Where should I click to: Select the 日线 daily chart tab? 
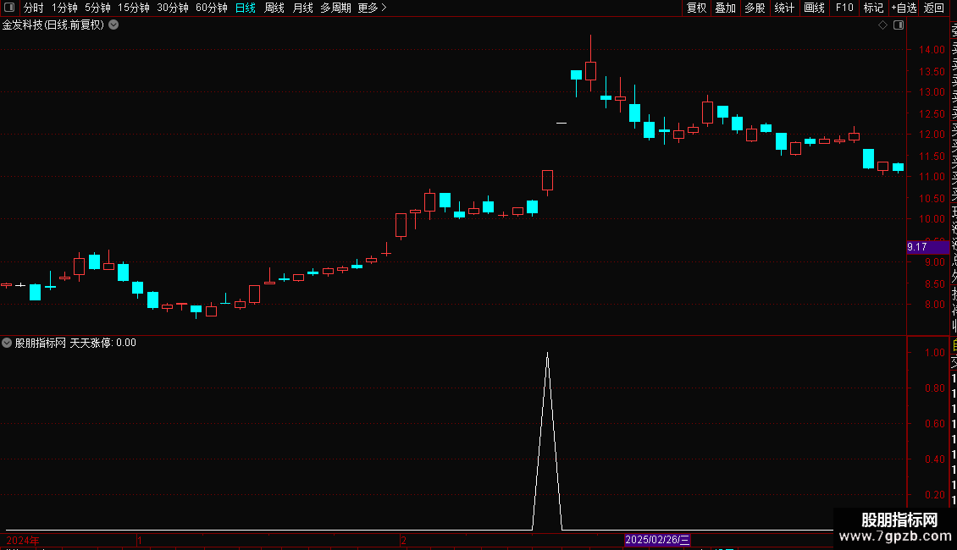pos(246,8)
